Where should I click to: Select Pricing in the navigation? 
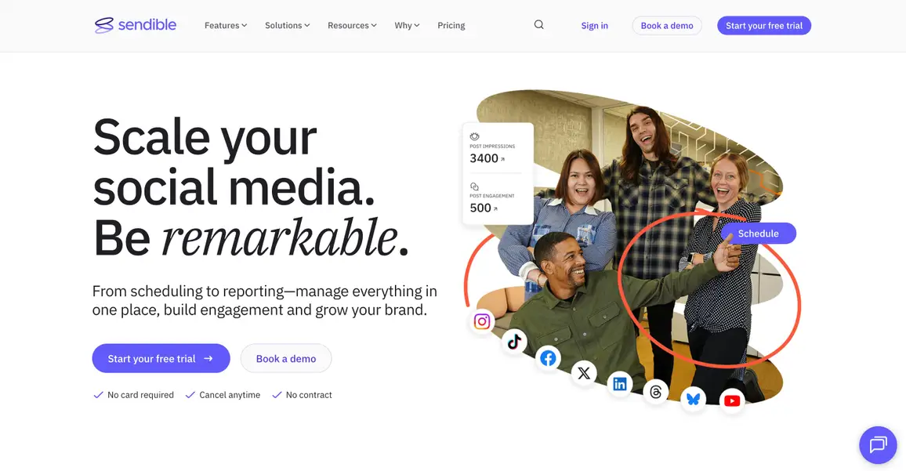pyautogui.click(x=451, y=25)
